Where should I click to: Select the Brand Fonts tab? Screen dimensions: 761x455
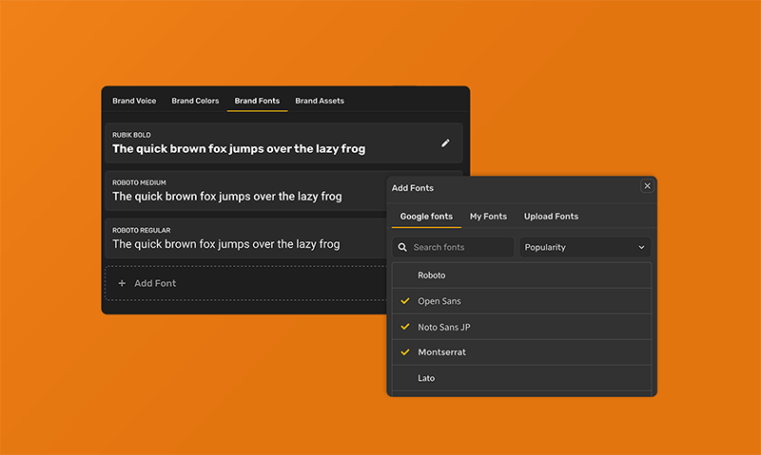(257, 101)
